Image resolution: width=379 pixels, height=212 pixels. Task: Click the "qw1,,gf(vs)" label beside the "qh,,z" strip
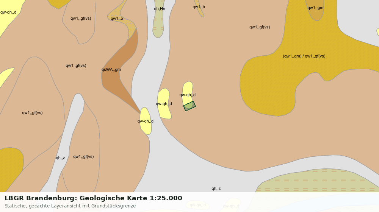(83, 156)
